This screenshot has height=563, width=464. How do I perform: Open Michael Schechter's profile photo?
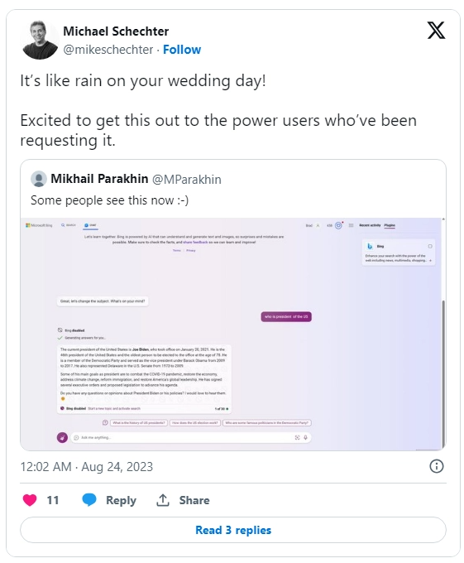coord(40,40)
